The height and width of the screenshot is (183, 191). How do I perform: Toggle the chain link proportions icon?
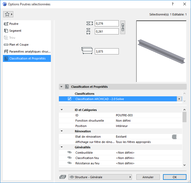tap(123, 27)
